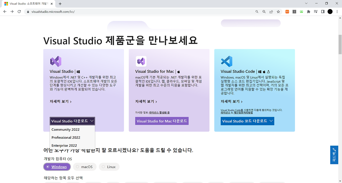Open 자세히 보기 under Visual Studio Code
The height and width of the screenshot is (183, 342).
[232, 102]
